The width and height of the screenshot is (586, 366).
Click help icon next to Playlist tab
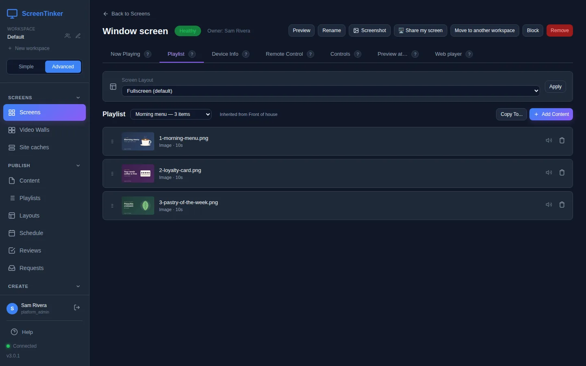(192, 54)
